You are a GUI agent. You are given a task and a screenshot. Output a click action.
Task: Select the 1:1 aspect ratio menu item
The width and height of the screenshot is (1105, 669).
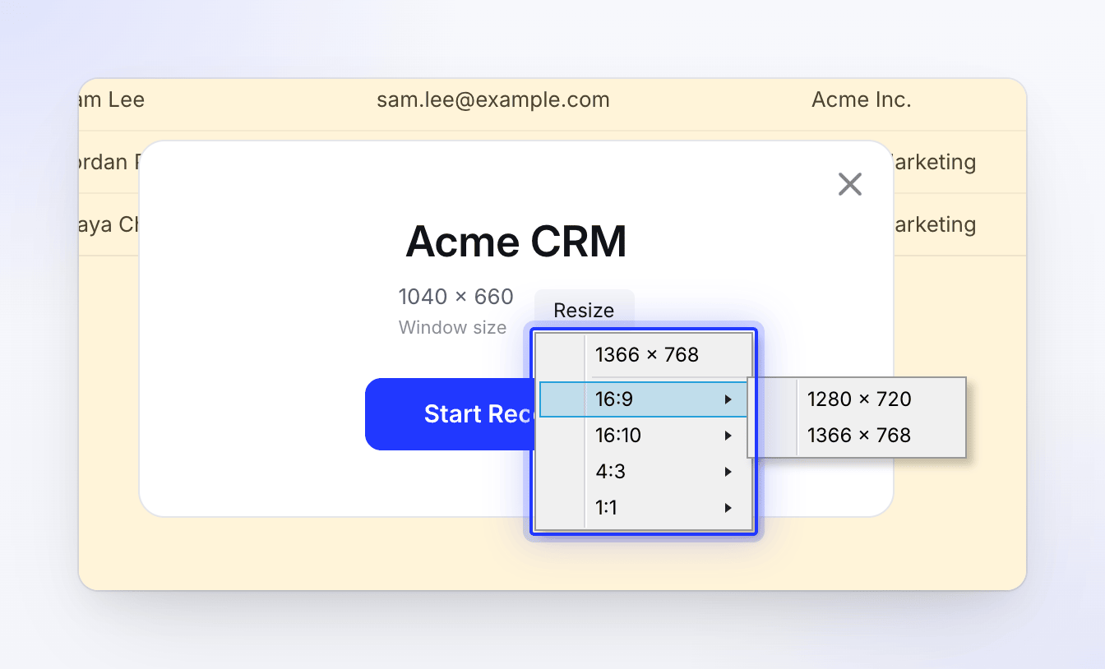[644, 508]
